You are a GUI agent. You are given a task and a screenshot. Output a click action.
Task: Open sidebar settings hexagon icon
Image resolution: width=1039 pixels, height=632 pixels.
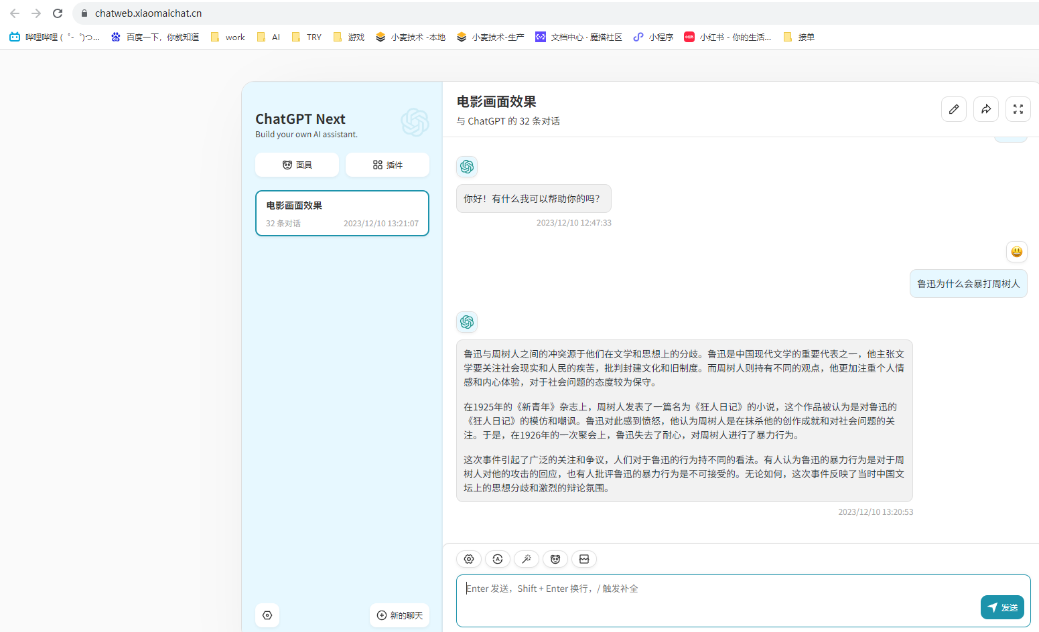267,615
